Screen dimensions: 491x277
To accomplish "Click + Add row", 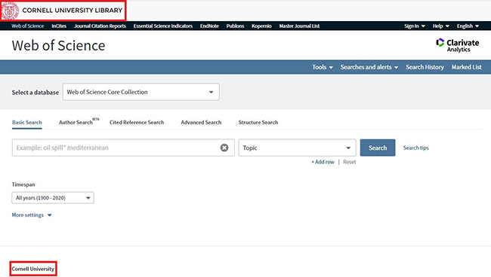I will pos(323,162).
